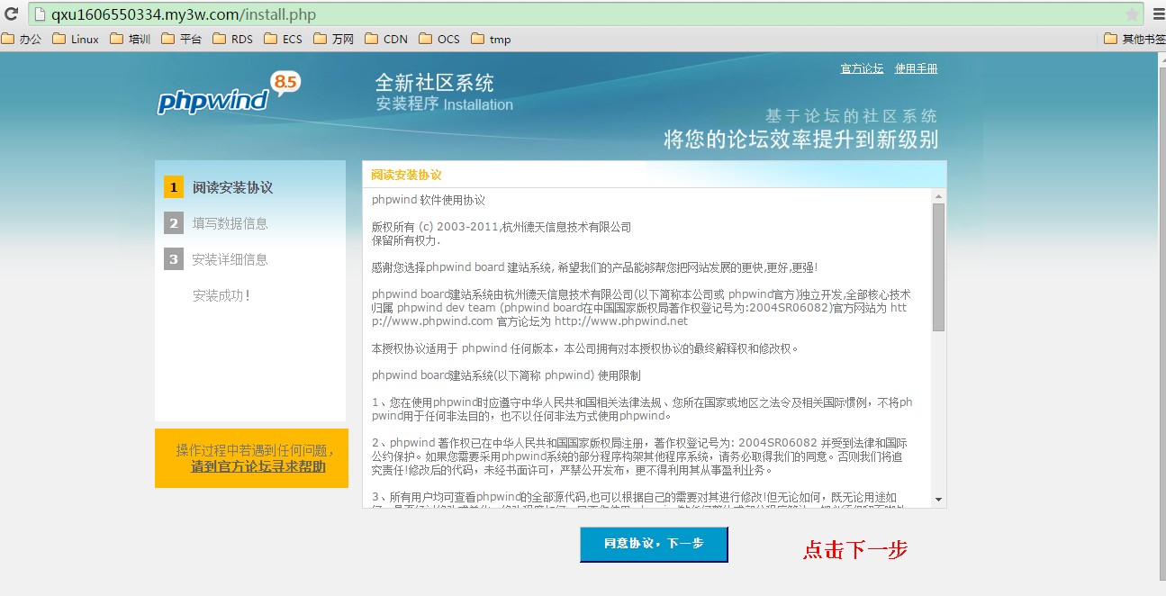The width and height of the screenshot is (1166, 596).
Task: Open the CDN bookmark folder
Action: pyautogui.click(x=385, y=39)
